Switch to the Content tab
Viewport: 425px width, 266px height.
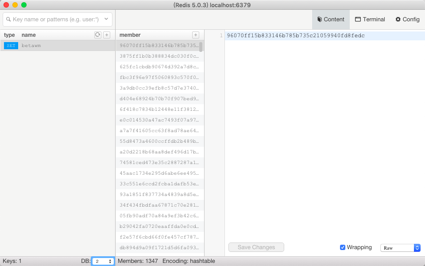point(331,19)
